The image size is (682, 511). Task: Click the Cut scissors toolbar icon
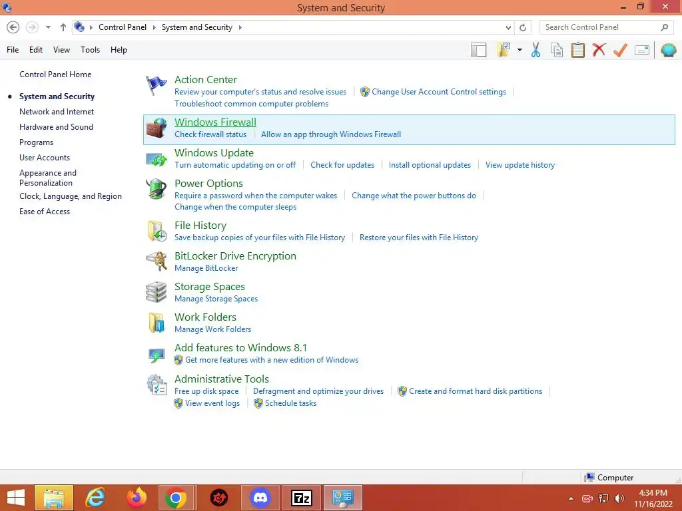coord(535,50)
